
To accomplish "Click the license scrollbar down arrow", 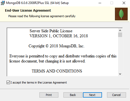I will coord(120,74).
